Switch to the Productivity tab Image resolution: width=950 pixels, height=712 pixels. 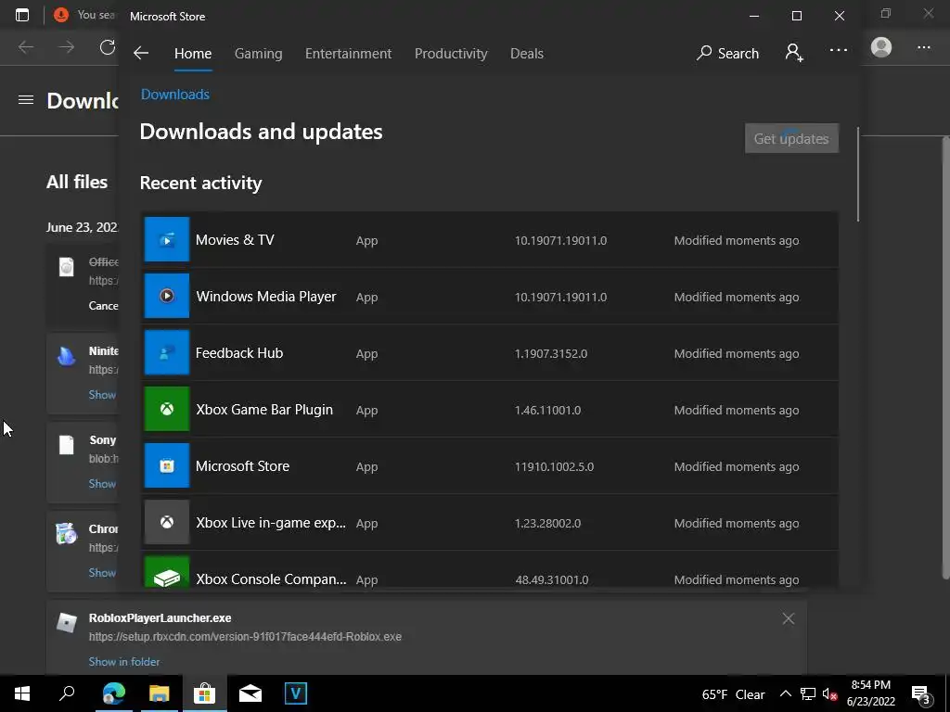[x=451, y=53]
